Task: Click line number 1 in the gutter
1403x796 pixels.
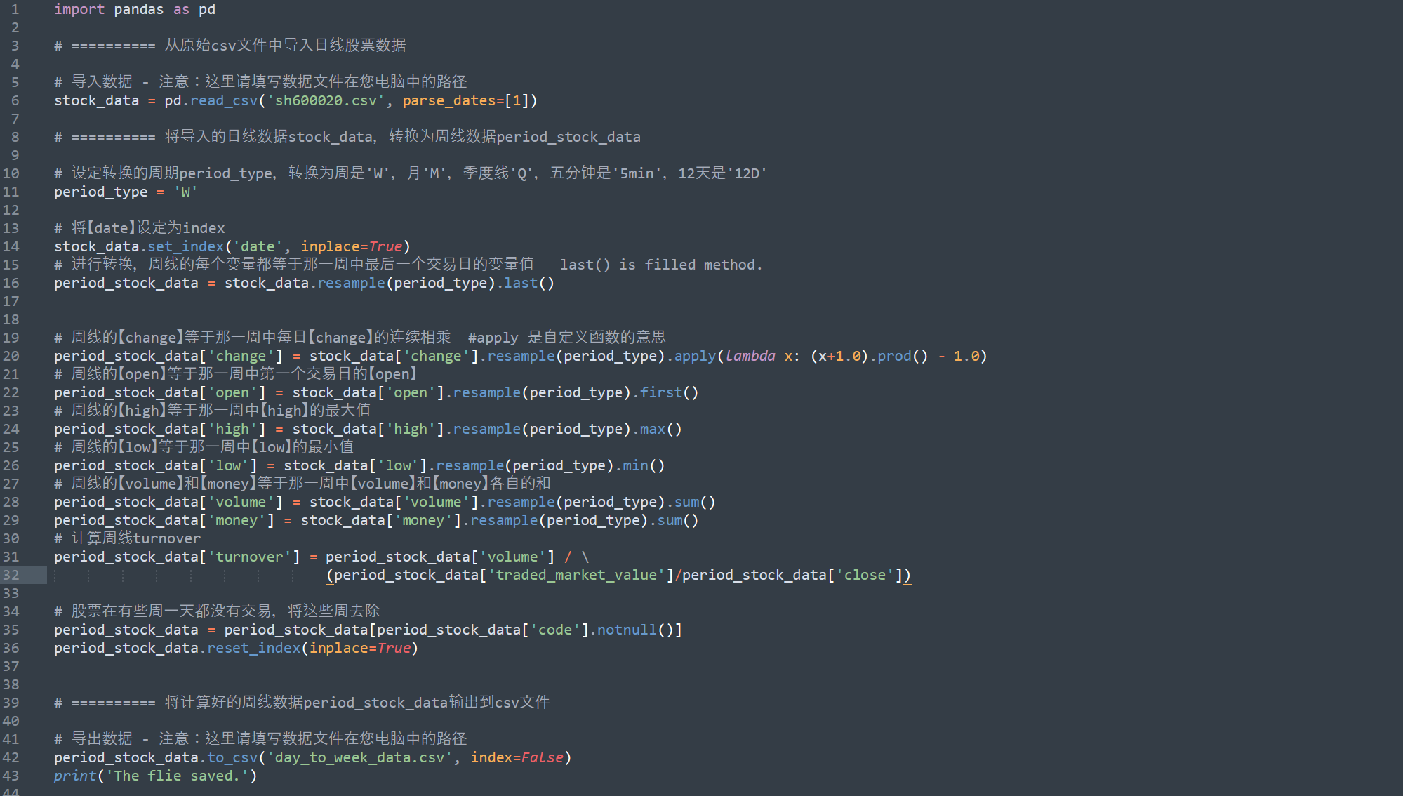Action: pyautogui.click(x=15, y=9)
